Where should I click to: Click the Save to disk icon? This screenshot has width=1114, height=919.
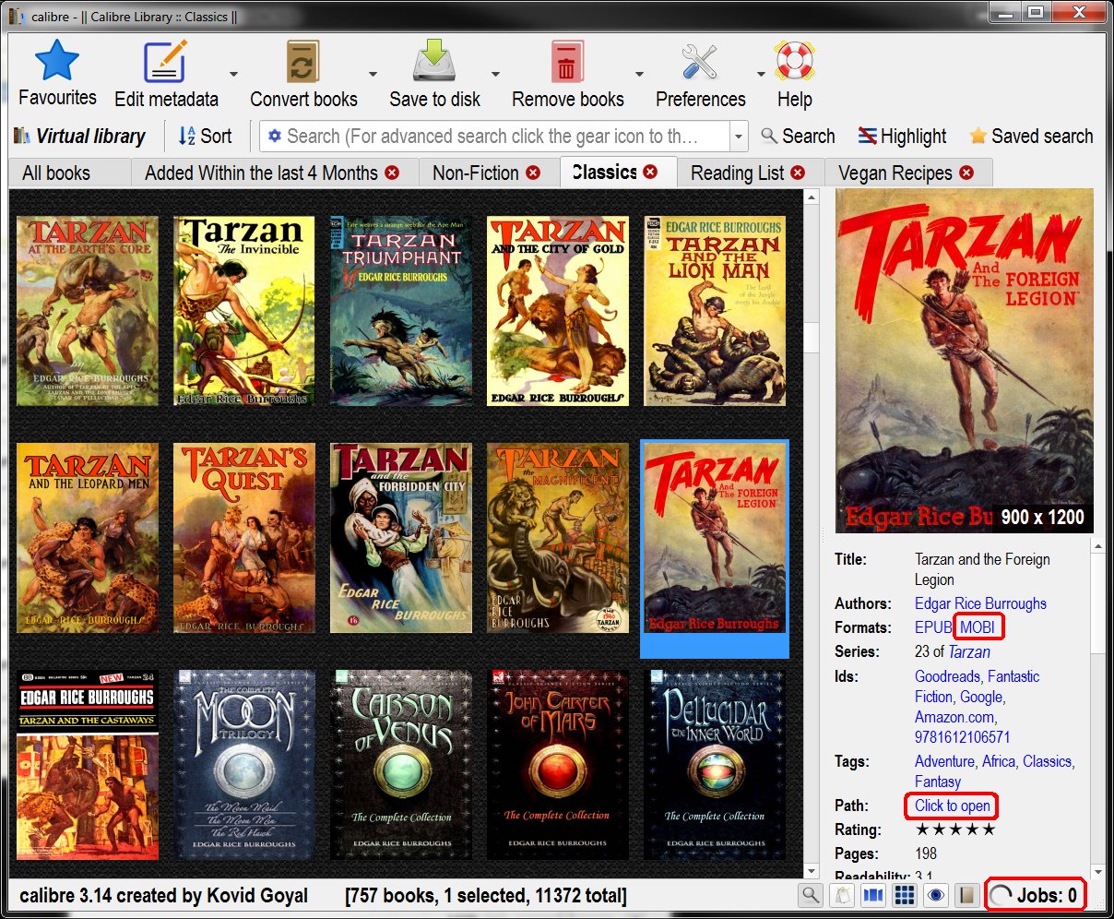pos(434,61)
